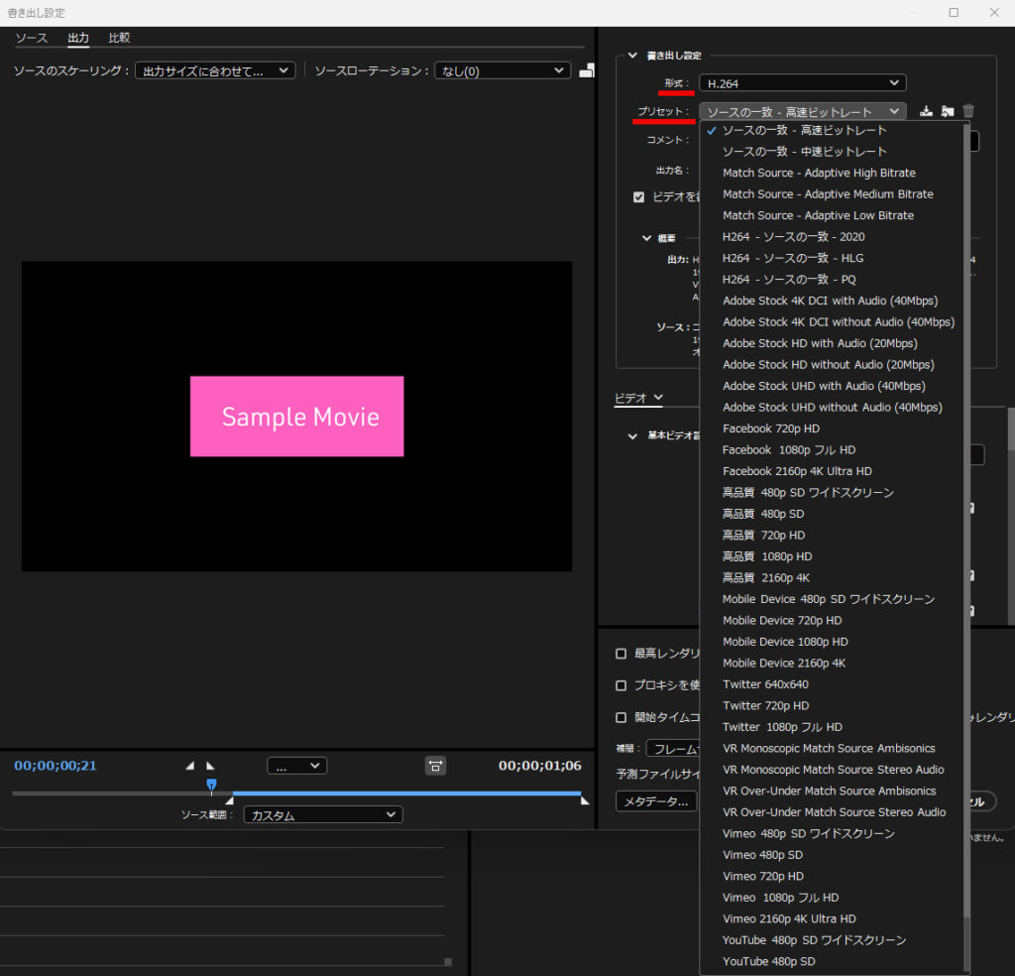This screenshot has height=976, width=1015.
Task: Toggle the ビデオを書き出し checkbox
Action: click(x=639, y=196)
